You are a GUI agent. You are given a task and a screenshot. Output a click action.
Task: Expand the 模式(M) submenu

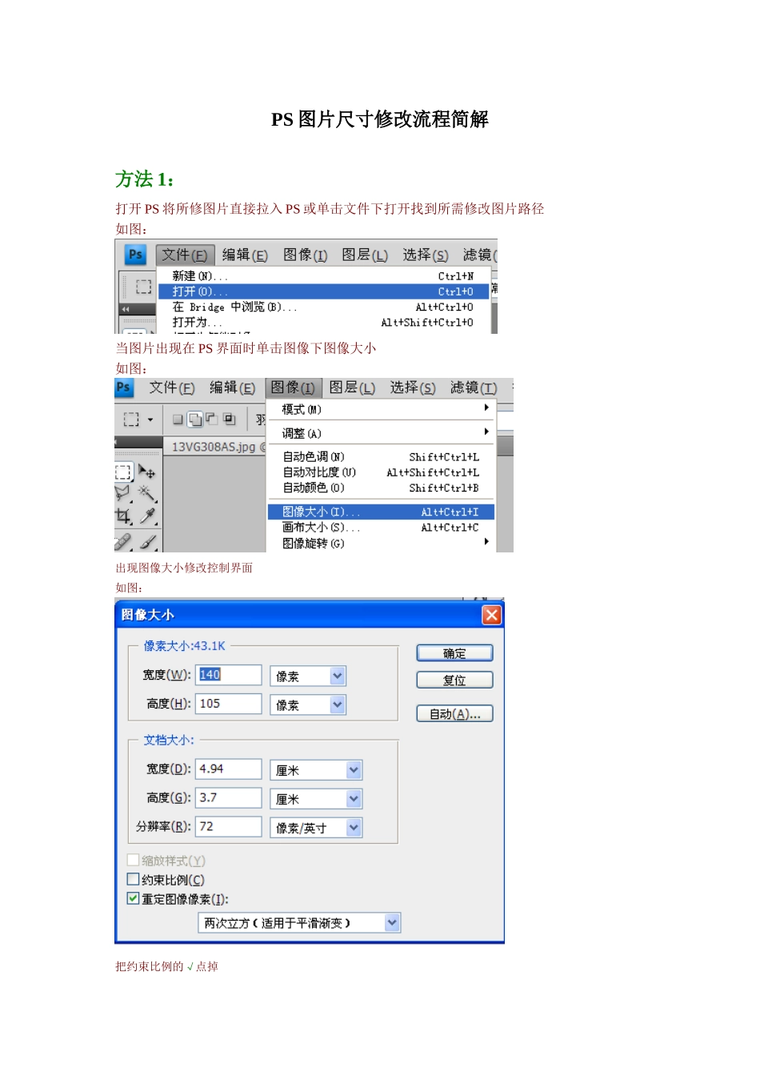coord(382,409)
